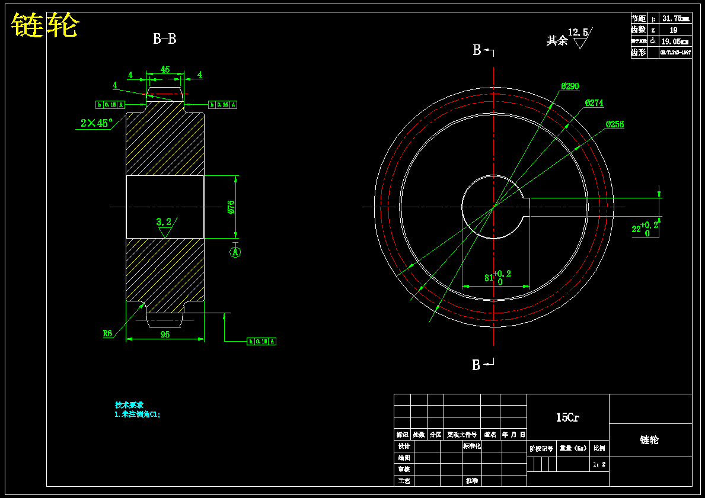This screenshot has width=705, height=498.
Task: Click the 审核 row label
Action: coord(404,469)
